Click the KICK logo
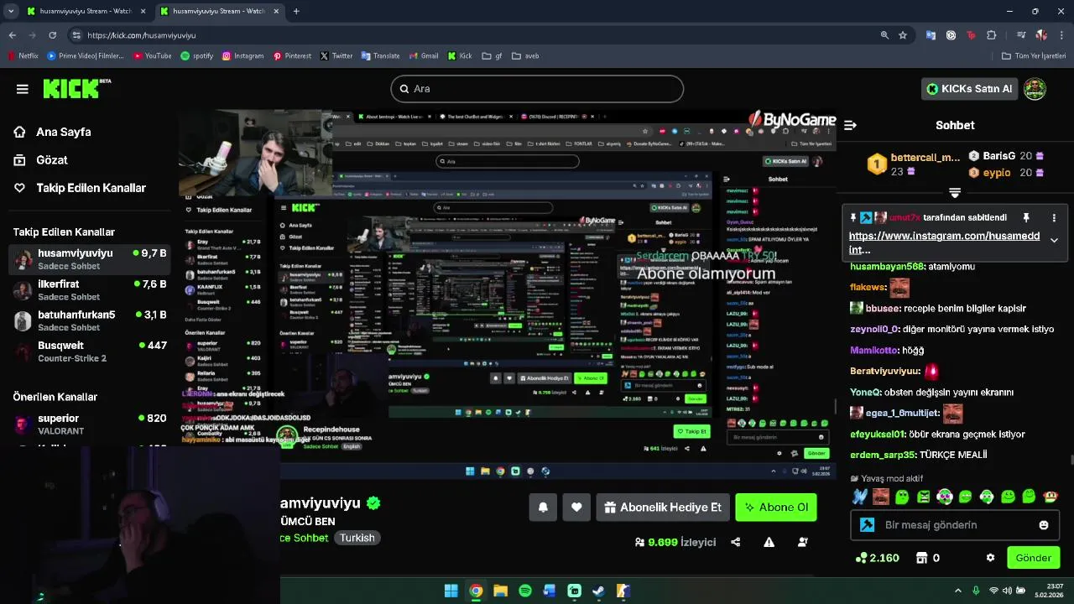This screenshot has height=604, width=1074. pos(76,88)
